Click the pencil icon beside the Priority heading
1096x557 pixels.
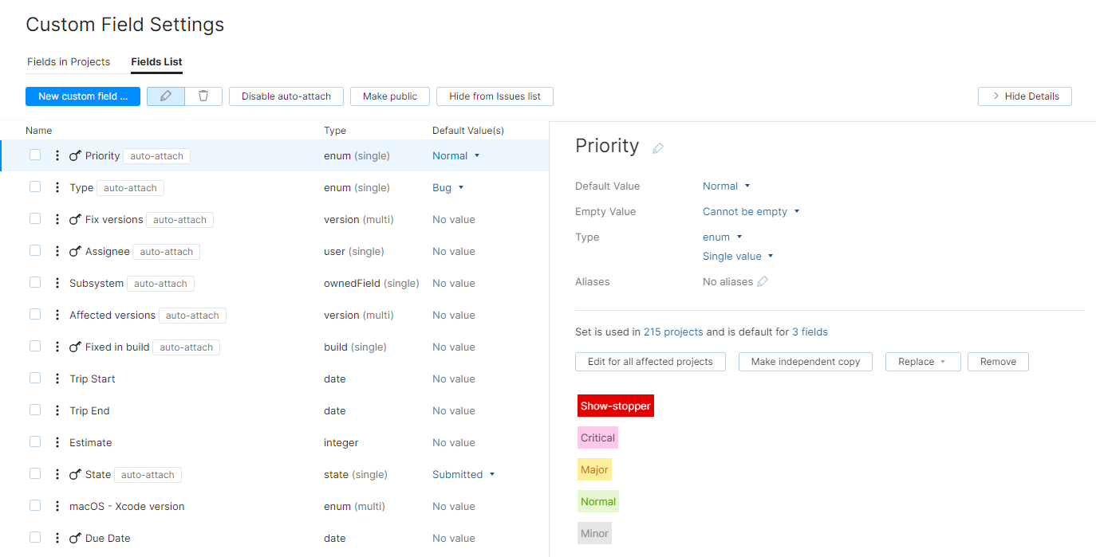tap(659, 146)
